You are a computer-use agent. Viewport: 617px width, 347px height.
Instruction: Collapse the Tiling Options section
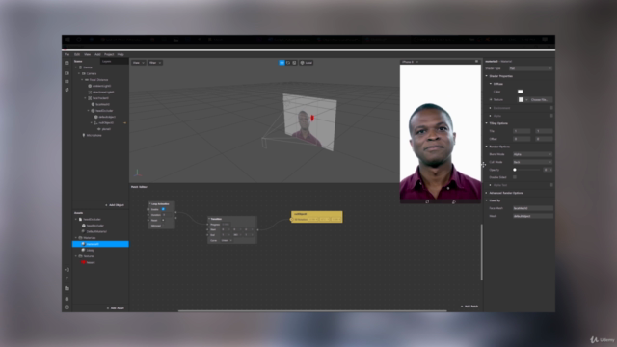[x=487, y=123]
